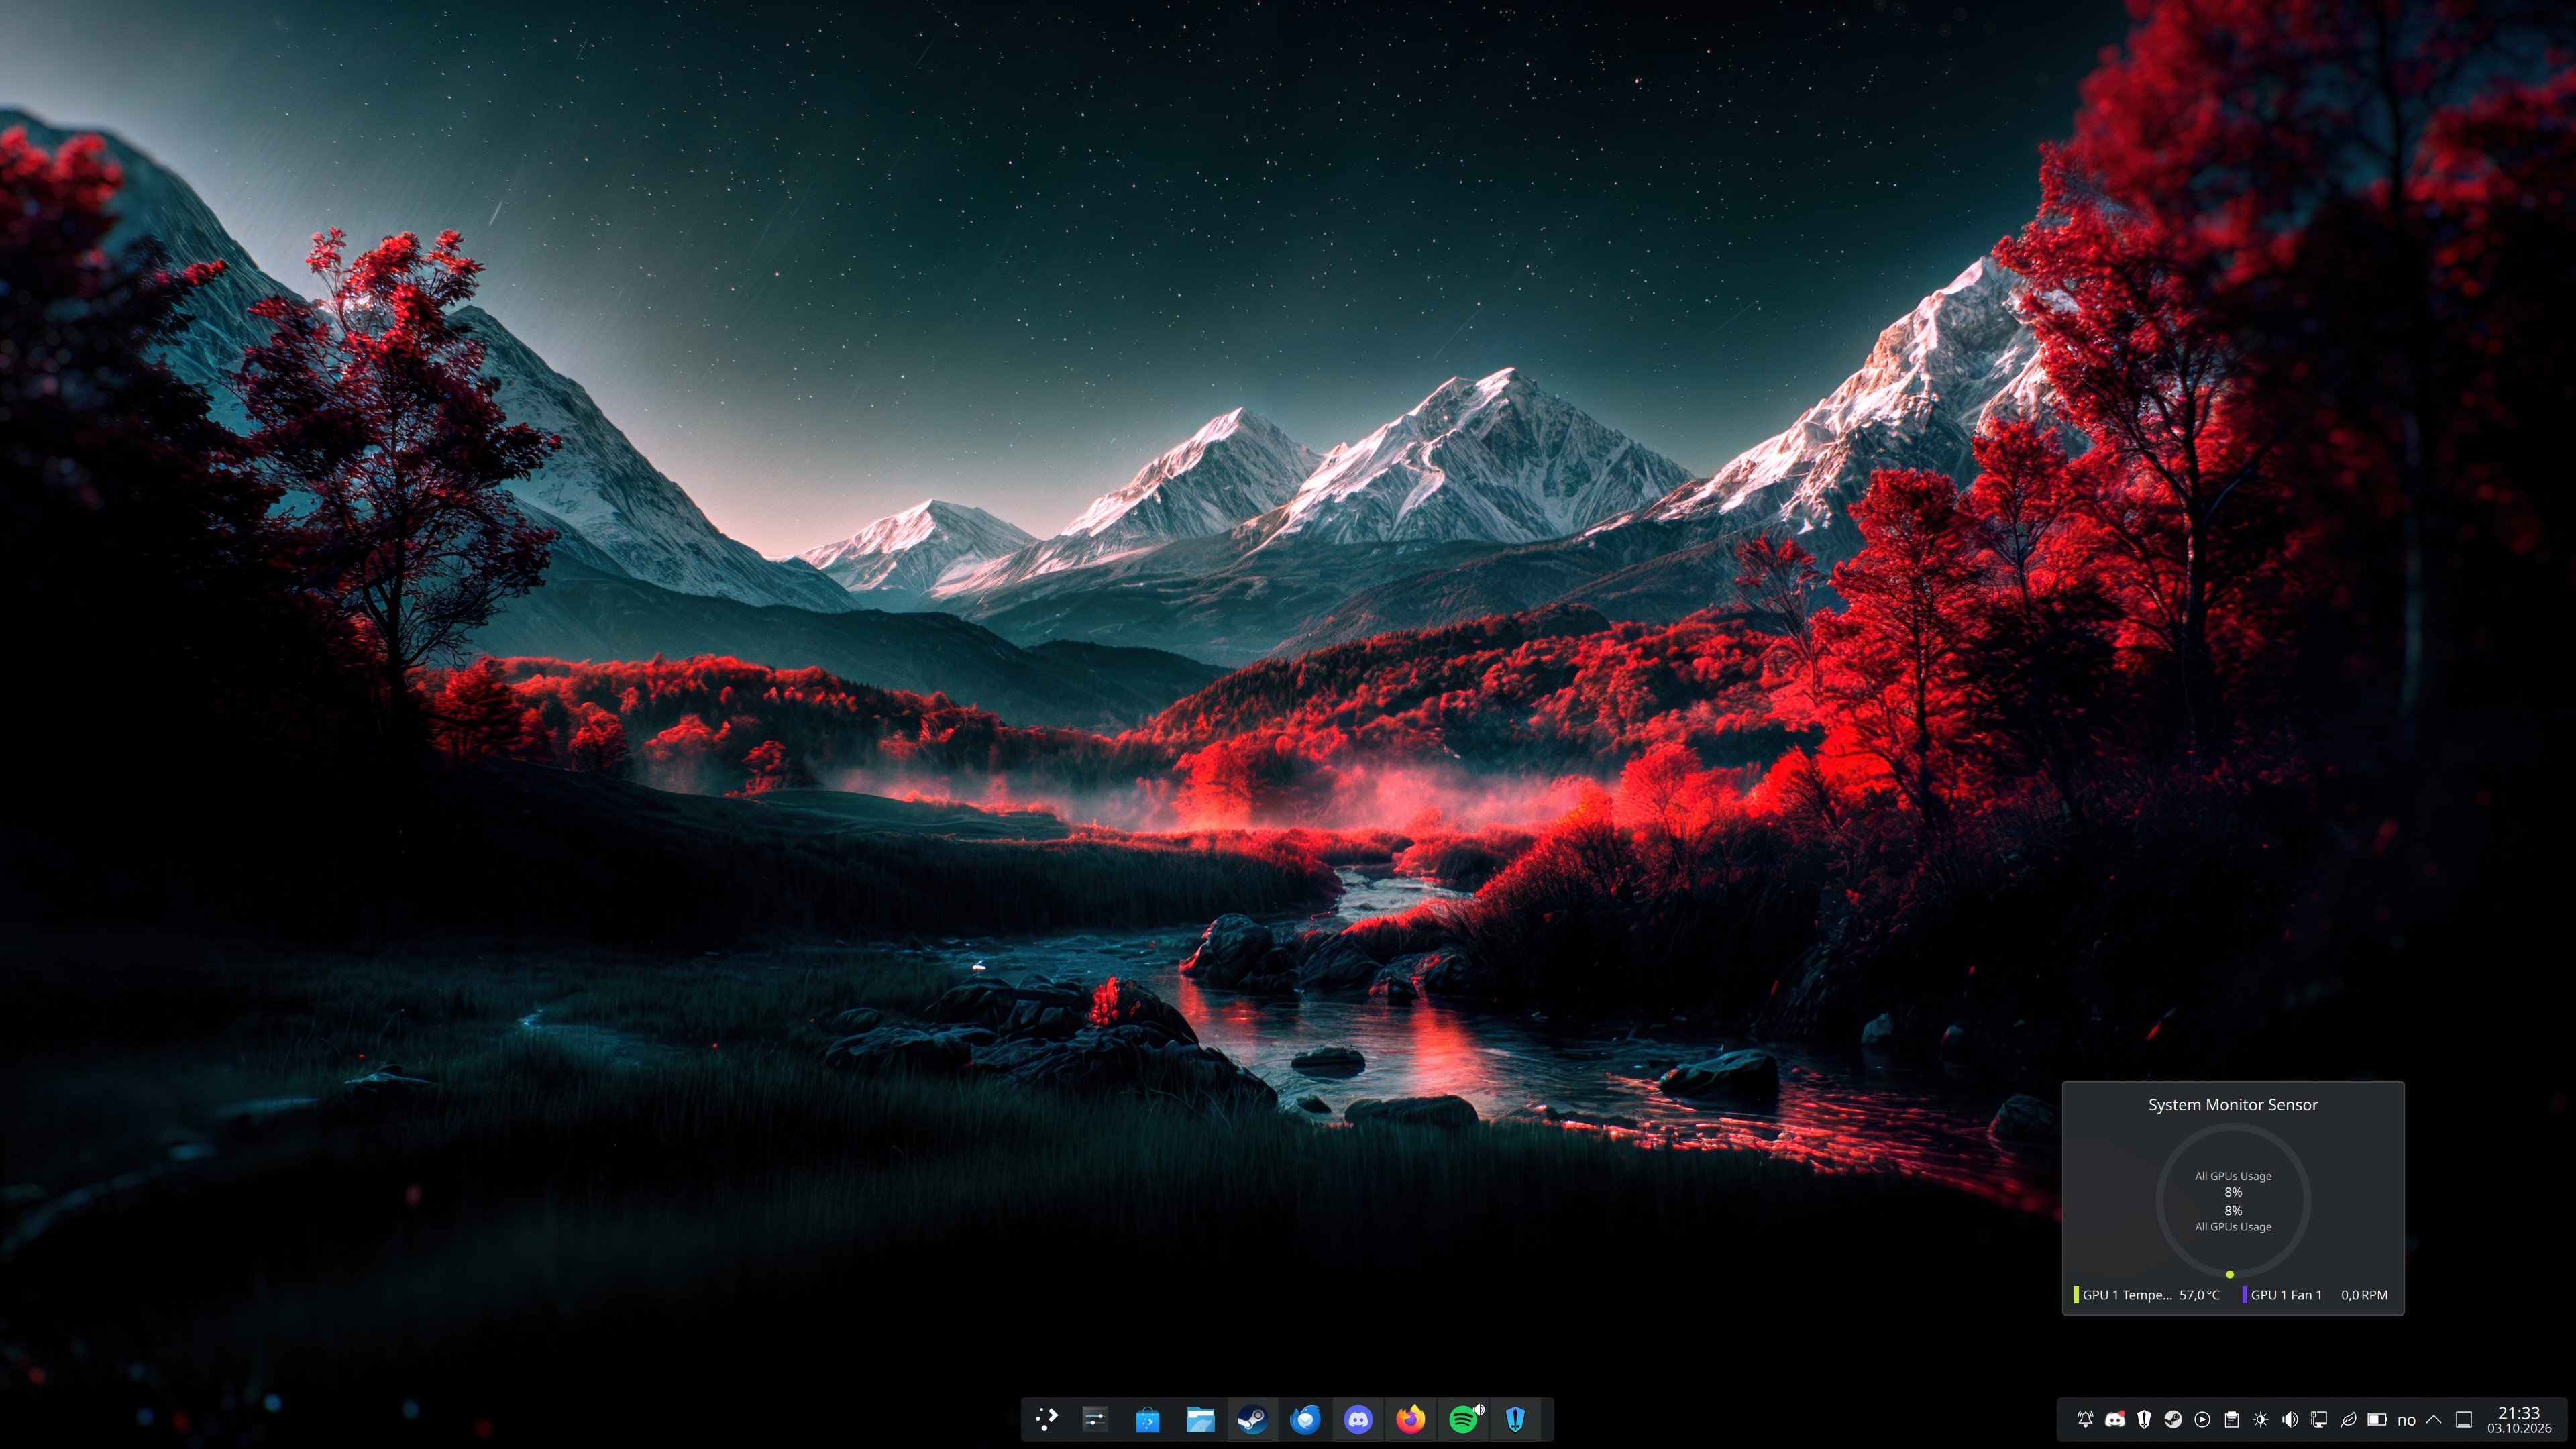Switch to Spotify in the taskbar
This screenshot has width=2576, height=1449.
tap(1462, 1419)
